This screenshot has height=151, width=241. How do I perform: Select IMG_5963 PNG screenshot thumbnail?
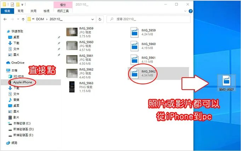coord(72,87)
